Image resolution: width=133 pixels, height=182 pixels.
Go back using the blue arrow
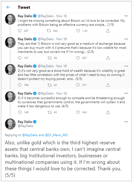[8, 7]
